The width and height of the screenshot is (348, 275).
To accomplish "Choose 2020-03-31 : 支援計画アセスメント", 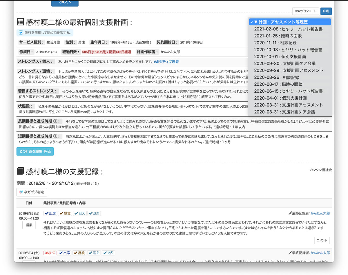I will coord(290,105).
